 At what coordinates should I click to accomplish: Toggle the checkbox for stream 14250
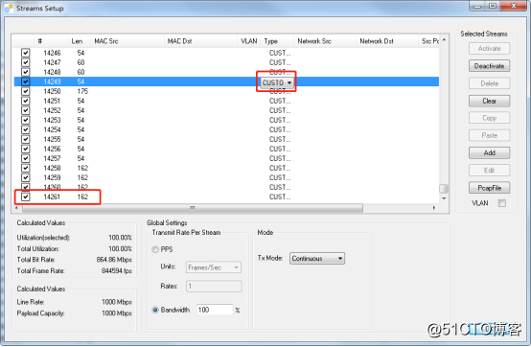tap(25, 91)
